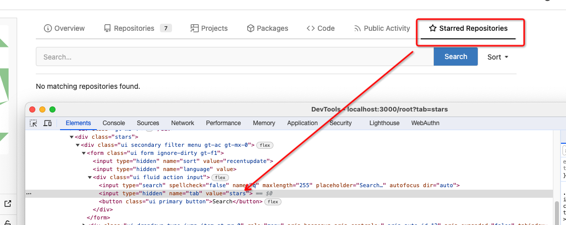The width and height of the screenshot is (566, 225).
Task: Click the Overview info icon
Action: [x=48, y=28]
